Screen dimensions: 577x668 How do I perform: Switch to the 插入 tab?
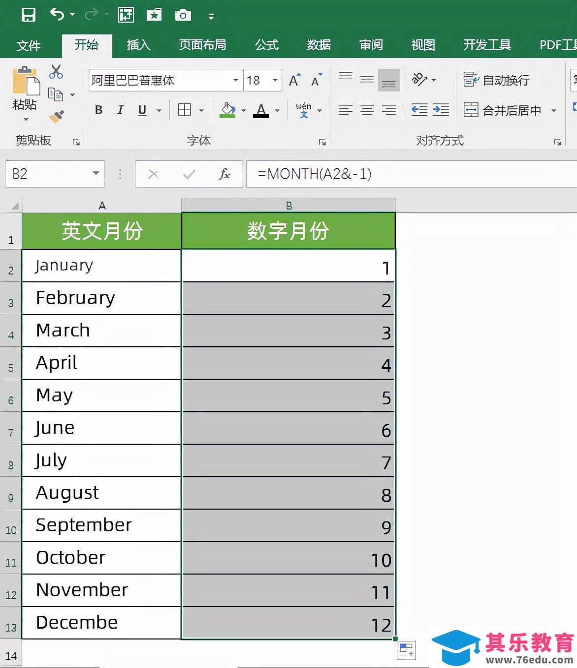(138, 45)
